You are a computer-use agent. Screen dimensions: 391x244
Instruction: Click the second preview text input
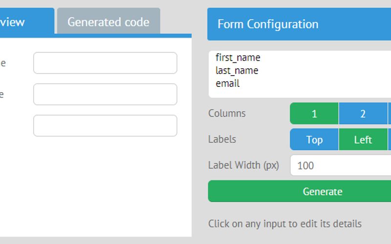pyautogui.click(x=105, y=94)
